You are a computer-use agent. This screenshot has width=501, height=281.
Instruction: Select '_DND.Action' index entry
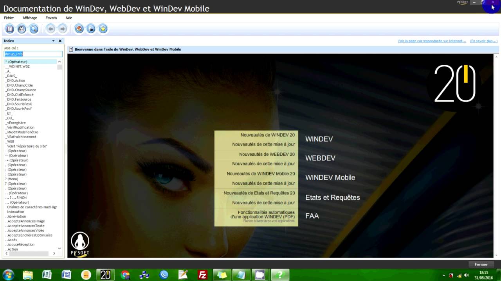coord(15,80)
